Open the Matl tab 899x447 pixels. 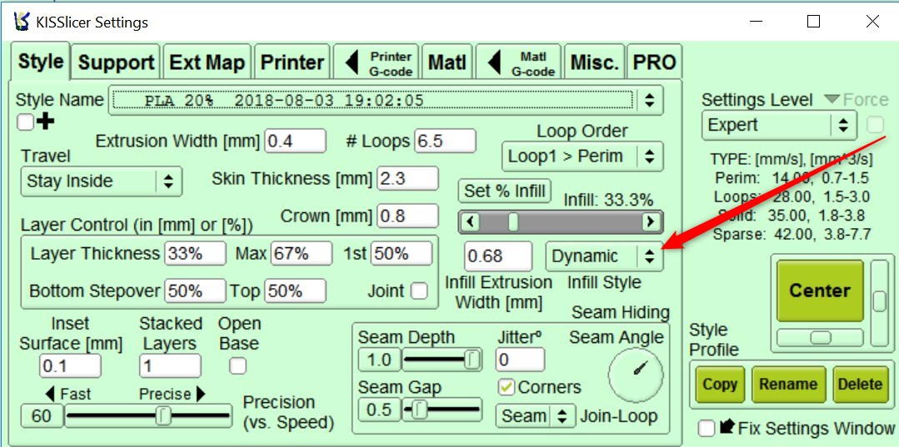[x=447, y=62]
